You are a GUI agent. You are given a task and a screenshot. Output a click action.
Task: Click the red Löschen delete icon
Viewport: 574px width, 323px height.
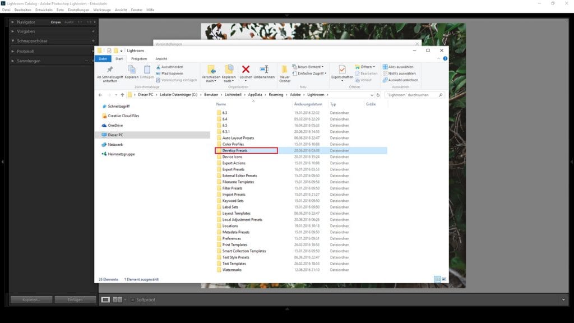pos(246,72)
